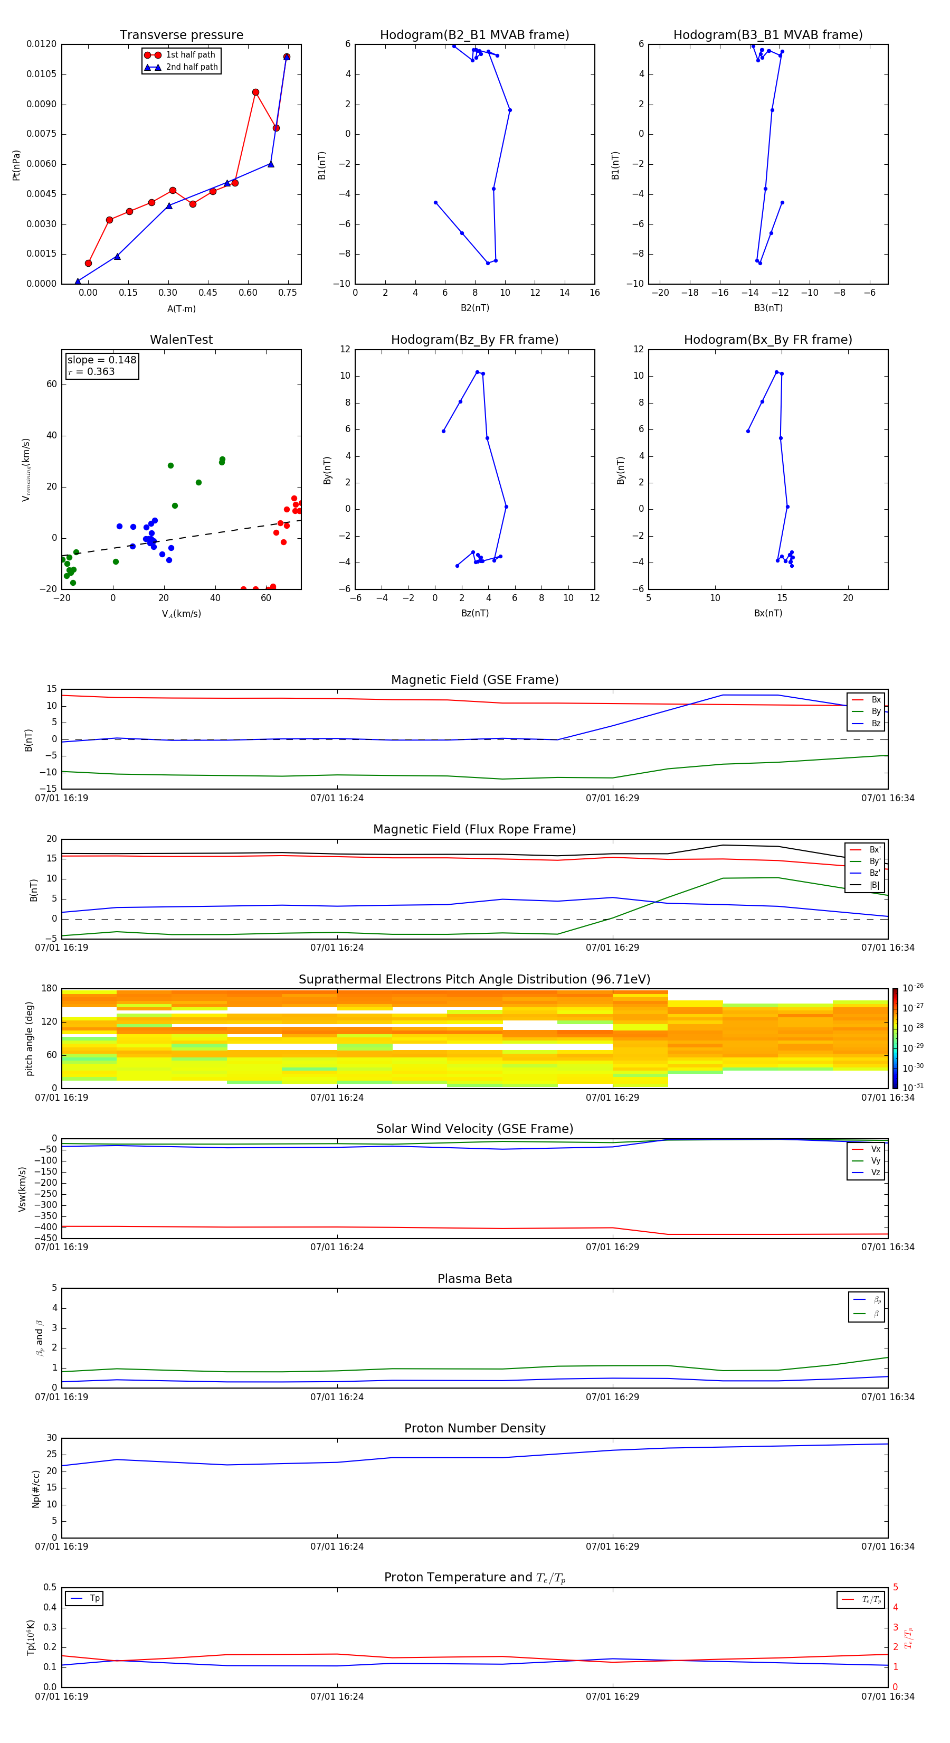
Task: Select the 'Tp' legend entry
Action: pyautogui.click(x=84, y=1598)
